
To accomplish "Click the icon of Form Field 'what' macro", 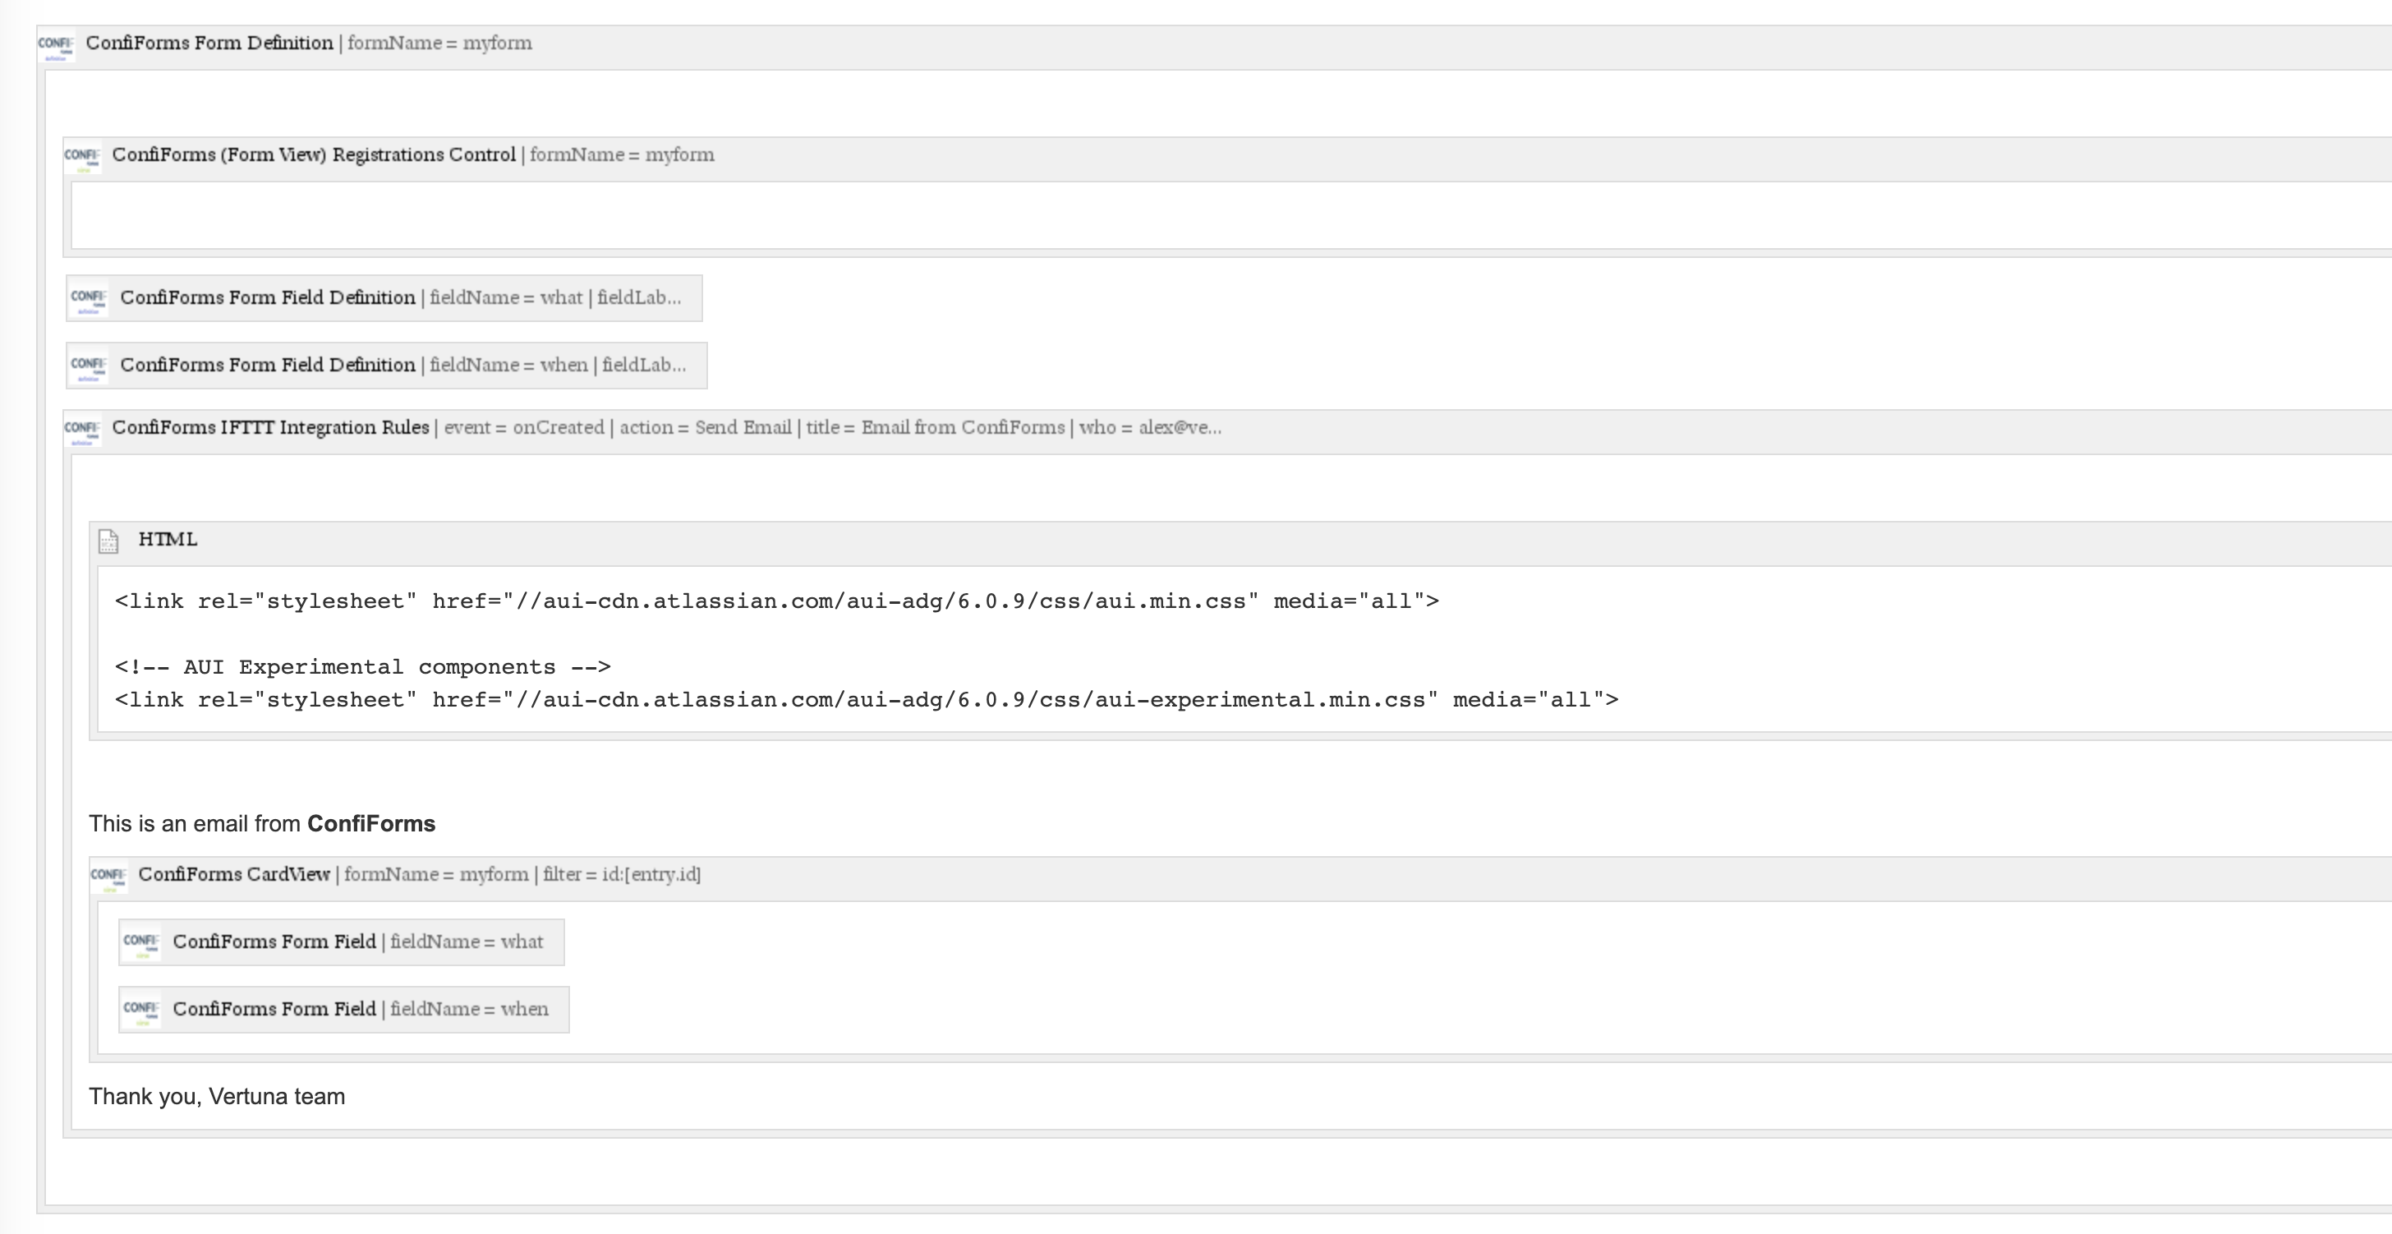I will pyautogui.click(x=141, y=942).
